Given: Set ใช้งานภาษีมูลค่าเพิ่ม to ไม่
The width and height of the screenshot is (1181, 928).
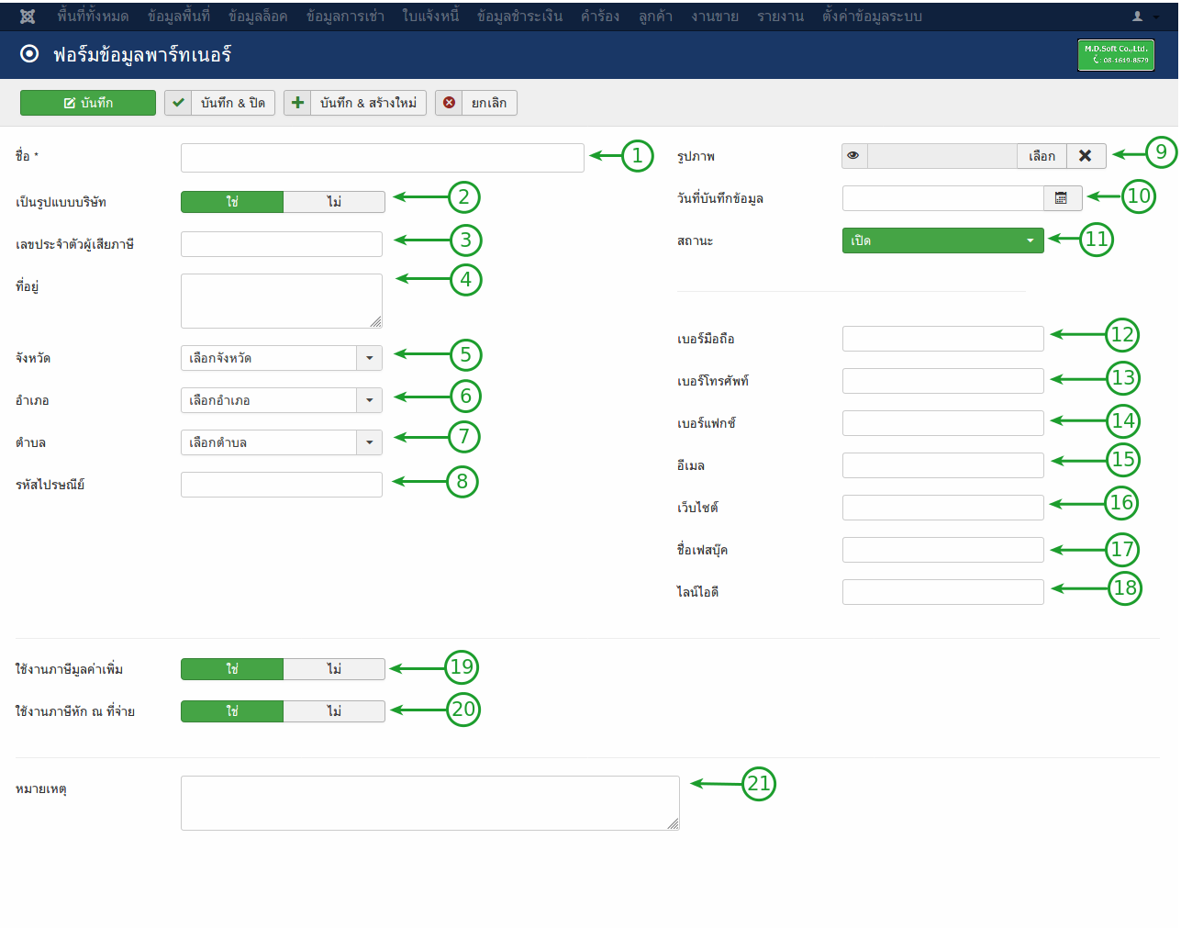Looking at the screenshot, I should [x=334, y=669].
